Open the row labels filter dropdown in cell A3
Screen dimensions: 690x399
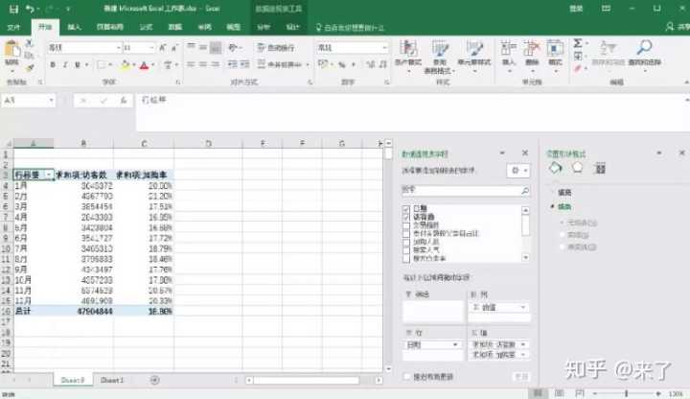pyautogui.click(x=50, y=176)
